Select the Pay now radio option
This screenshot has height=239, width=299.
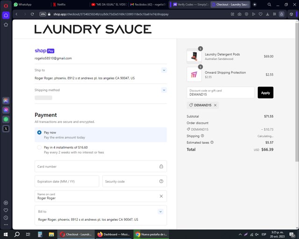[x=39, y=133]
